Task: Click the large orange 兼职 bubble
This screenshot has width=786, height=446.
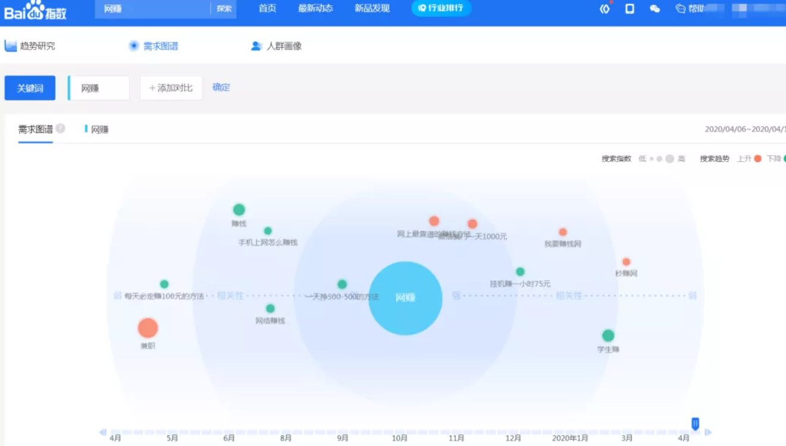Action: pyautogui.click(x=148, y=328)
